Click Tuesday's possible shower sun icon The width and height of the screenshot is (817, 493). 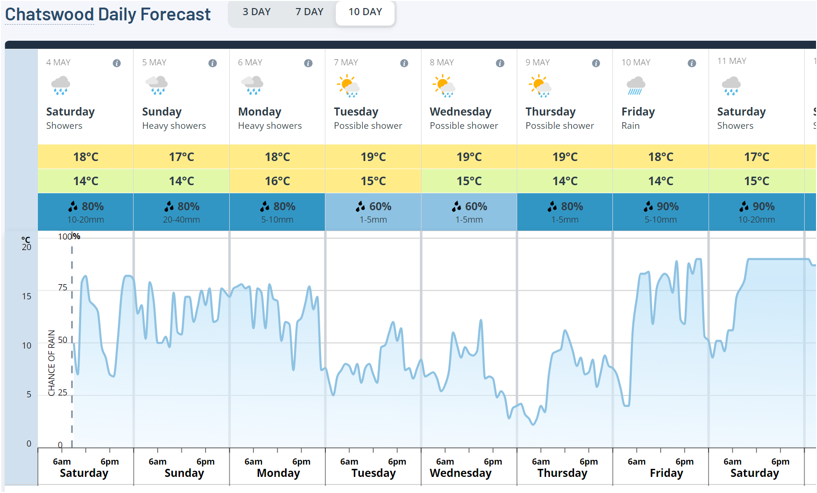click(348, 86)
